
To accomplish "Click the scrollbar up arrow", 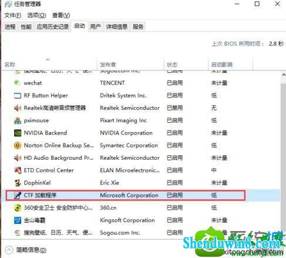I will [284, 75].
